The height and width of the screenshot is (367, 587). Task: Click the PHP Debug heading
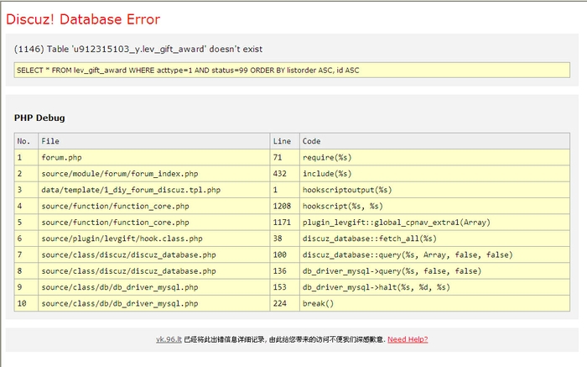coord(39,118)
